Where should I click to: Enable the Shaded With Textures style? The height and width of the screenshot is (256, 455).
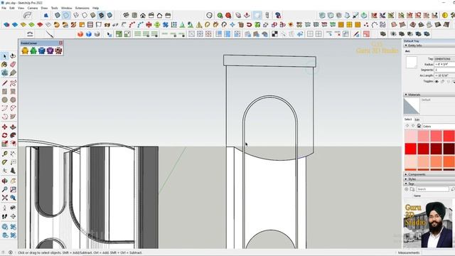point(101,16)
